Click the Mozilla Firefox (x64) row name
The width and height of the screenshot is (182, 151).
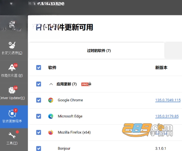pyautogui.click(x=74, y=132)
